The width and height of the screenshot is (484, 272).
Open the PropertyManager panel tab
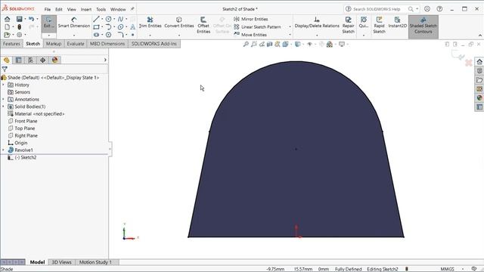click(18, 60)
